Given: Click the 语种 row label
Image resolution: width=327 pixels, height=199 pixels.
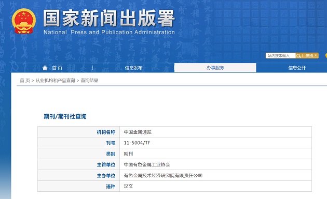Looking at the screenshot, I should [x=111, y=186].
